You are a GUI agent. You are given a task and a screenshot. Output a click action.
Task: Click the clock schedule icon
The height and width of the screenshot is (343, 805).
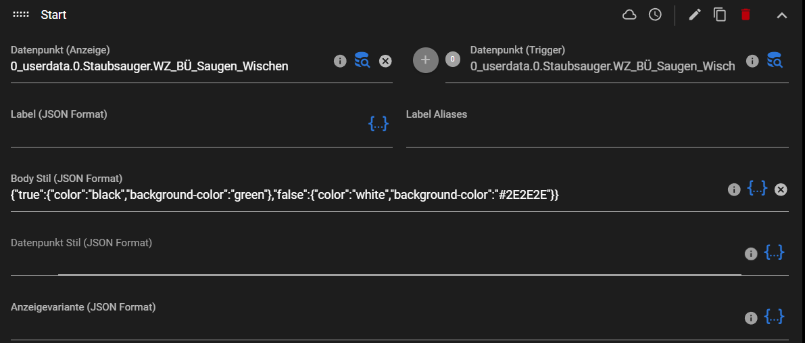(x=655, y=15)
